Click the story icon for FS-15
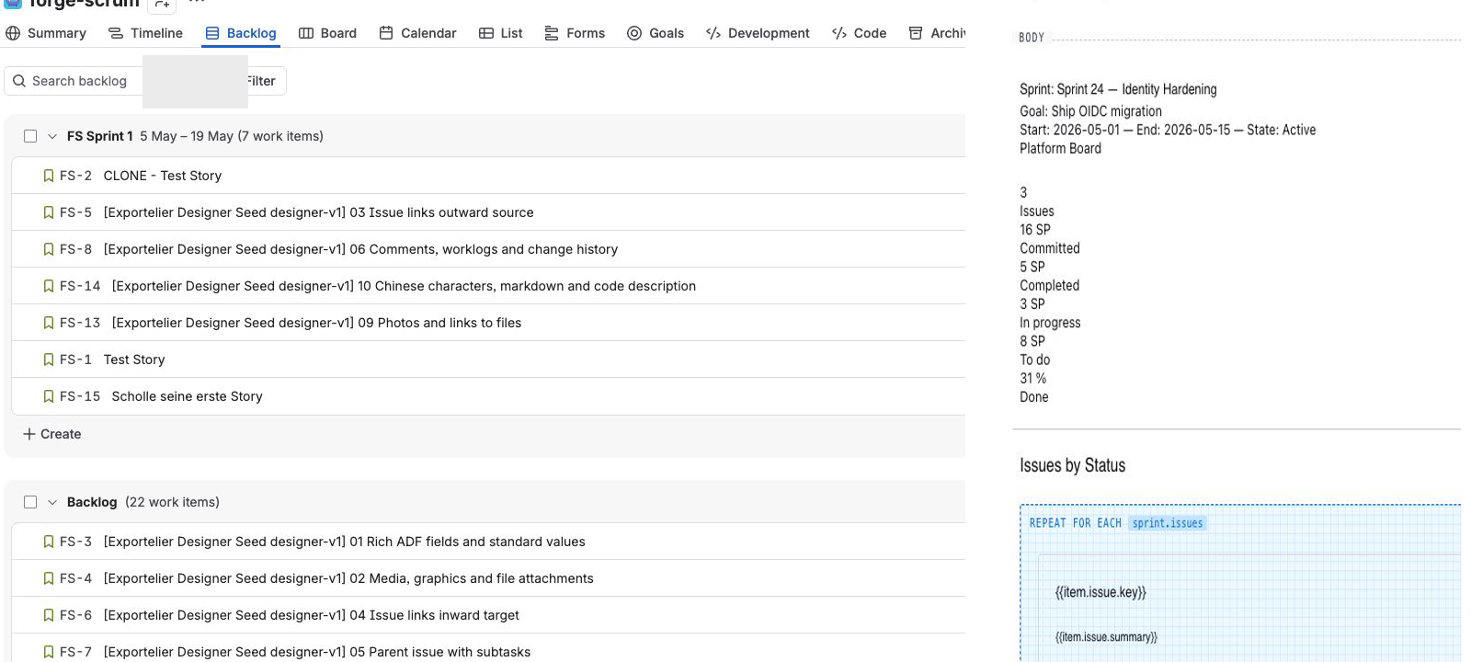The image size is (1471, 662). click(49, 396)
